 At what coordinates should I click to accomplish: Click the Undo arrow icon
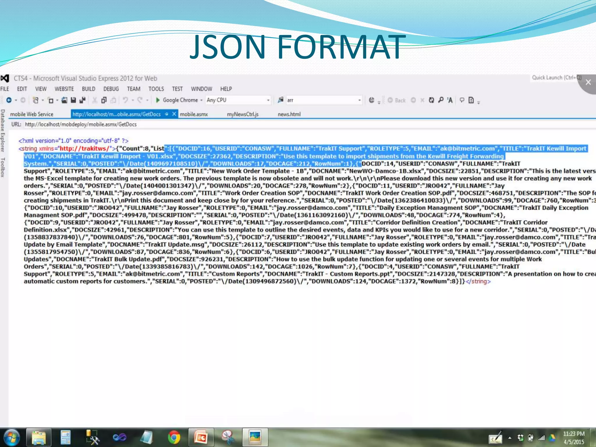click(125, 100)
